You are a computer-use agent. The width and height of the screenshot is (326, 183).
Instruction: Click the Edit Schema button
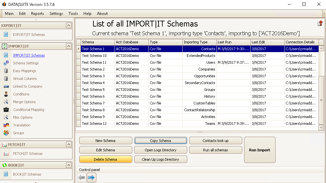(x=105, y=150)
